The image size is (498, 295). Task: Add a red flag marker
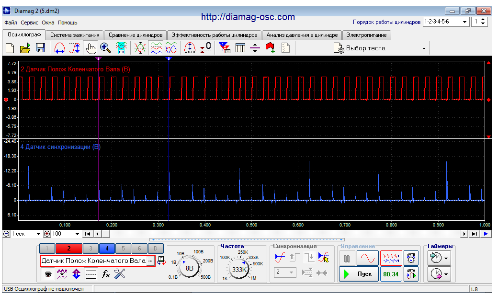click(270, 48)
